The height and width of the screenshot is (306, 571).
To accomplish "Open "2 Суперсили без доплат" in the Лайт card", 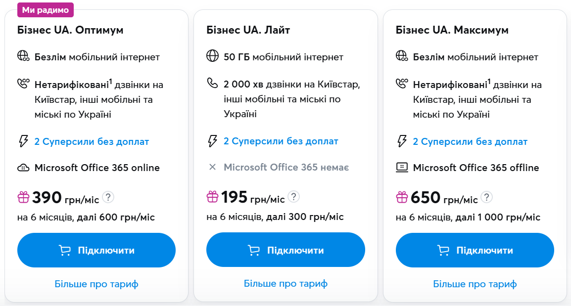I will pos(282,141).
